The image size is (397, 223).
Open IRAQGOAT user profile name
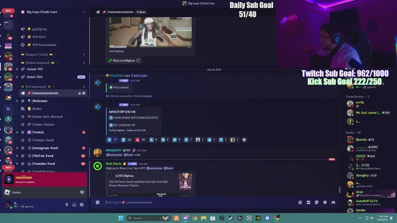[114, 150]
